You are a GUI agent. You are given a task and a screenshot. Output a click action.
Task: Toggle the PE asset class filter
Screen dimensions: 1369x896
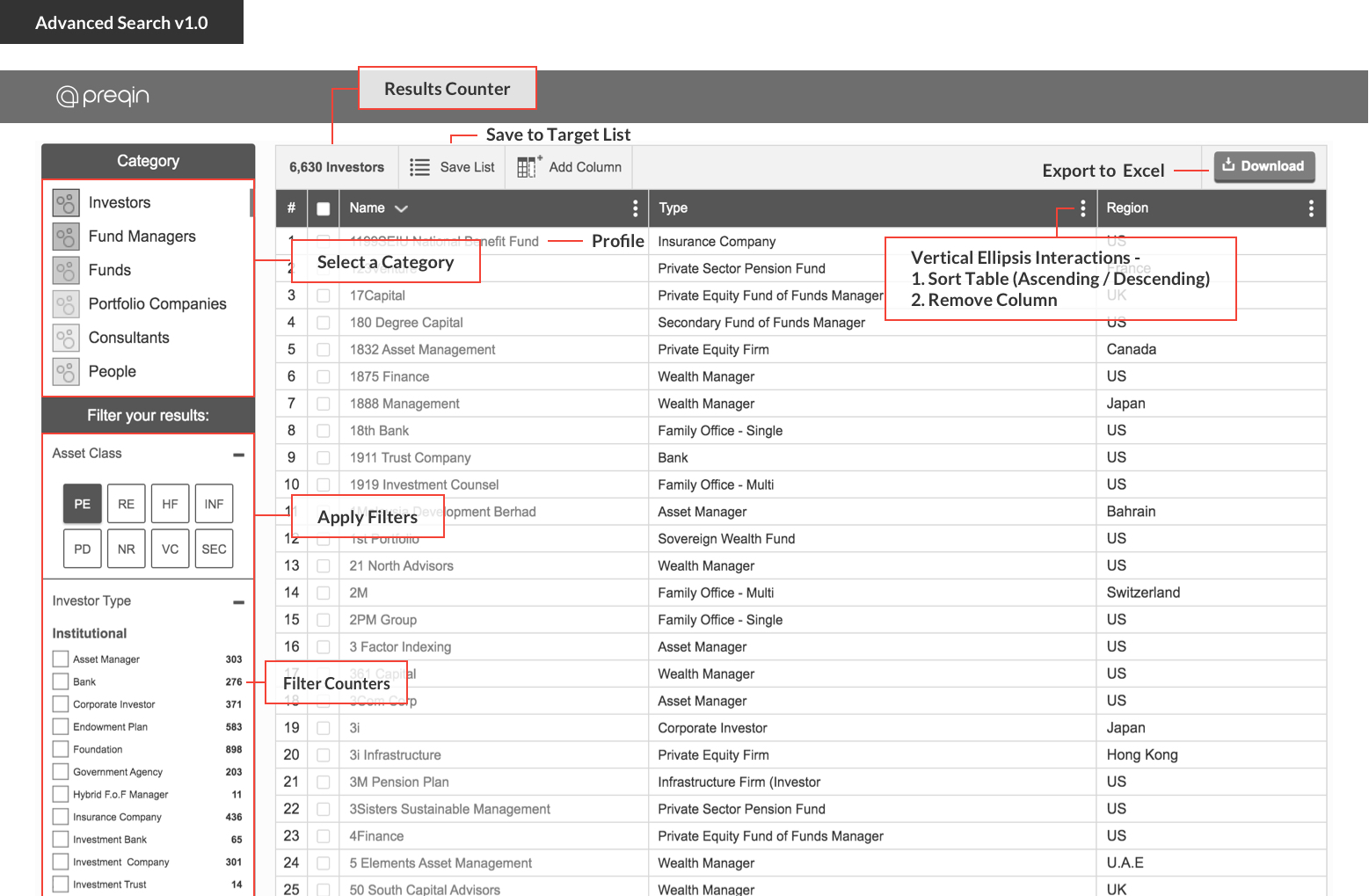(x=83, y=504)
